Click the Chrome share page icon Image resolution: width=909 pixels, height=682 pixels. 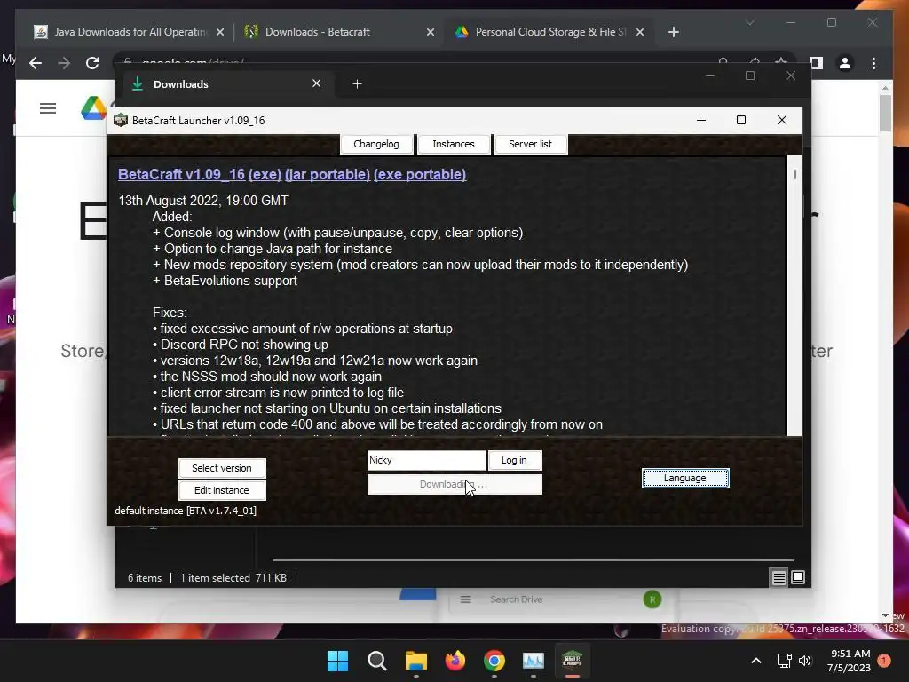753,61
